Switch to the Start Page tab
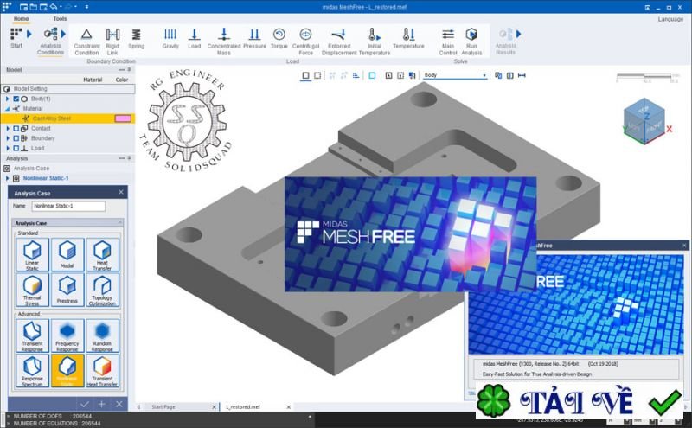The height and width of the screenshot is (428, 692). click(x=163, y=407)
